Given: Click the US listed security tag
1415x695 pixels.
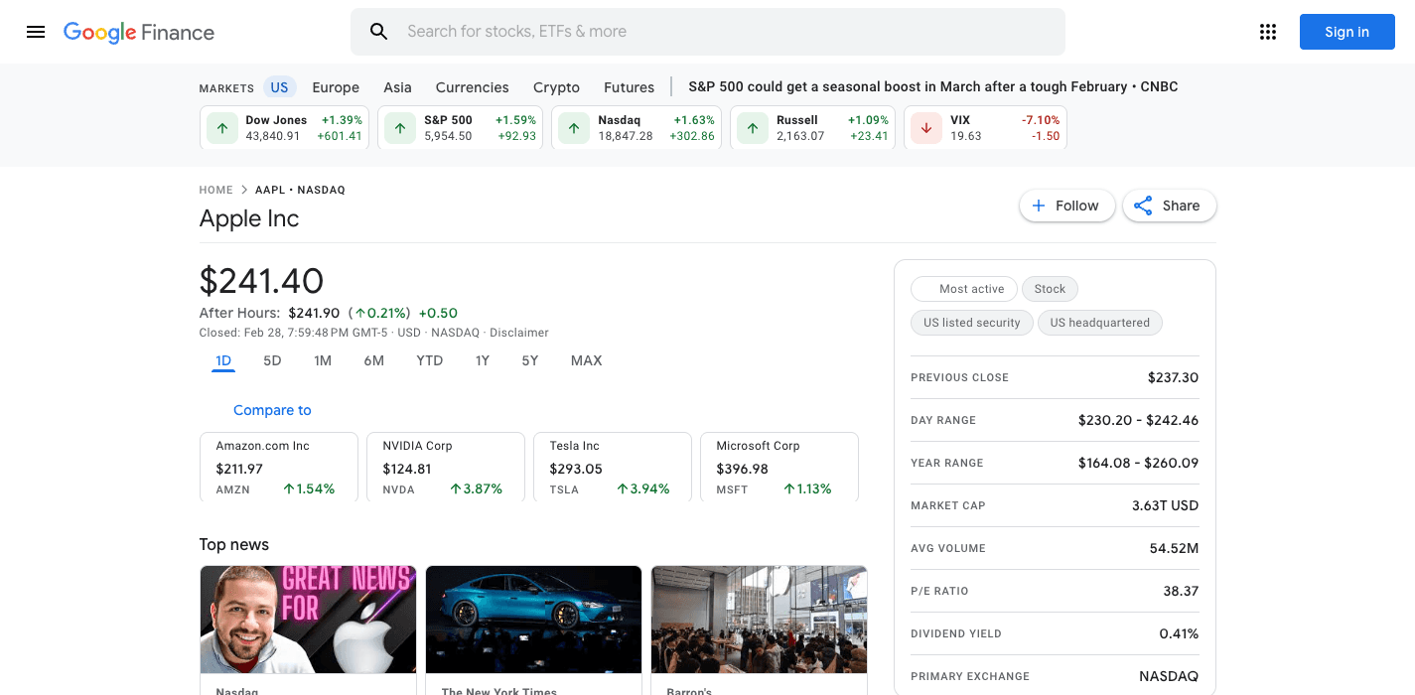Looking at the screenshot, I should (x=971, y=323).
